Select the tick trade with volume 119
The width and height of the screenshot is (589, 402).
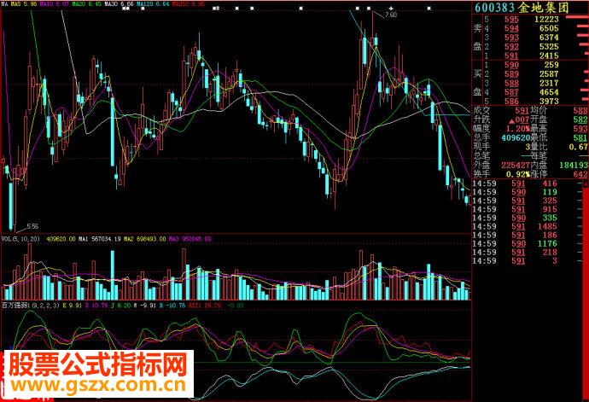(550, 192)
